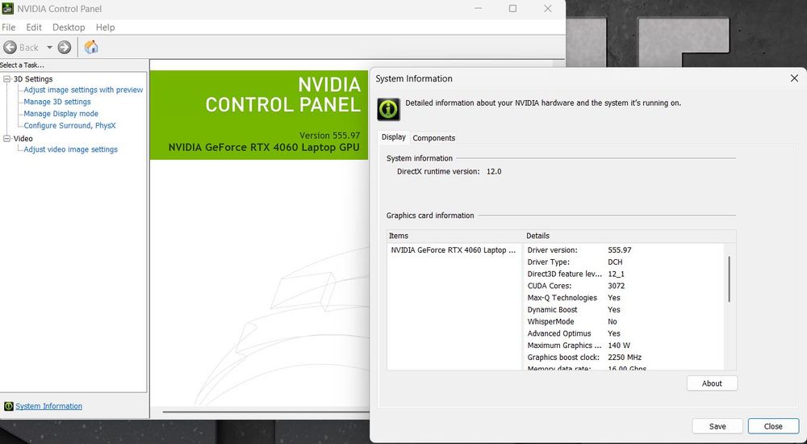Click the 140 W maximum graphics power value

tap(619, 345)
